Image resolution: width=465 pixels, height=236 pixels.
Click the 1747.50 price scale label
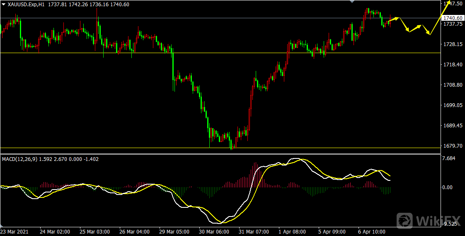coord(453,4)
